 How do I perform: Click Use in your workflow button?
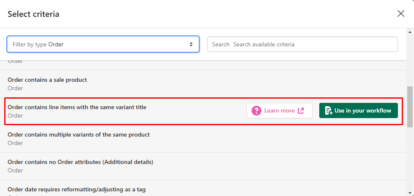(358, 110)
